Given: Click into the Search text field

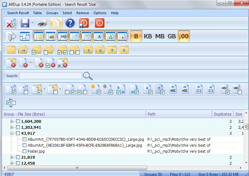Looking at the screenshot, I should point(50,76).
